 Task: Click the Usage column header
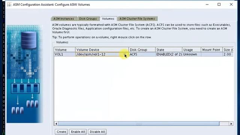click(192, 50)
